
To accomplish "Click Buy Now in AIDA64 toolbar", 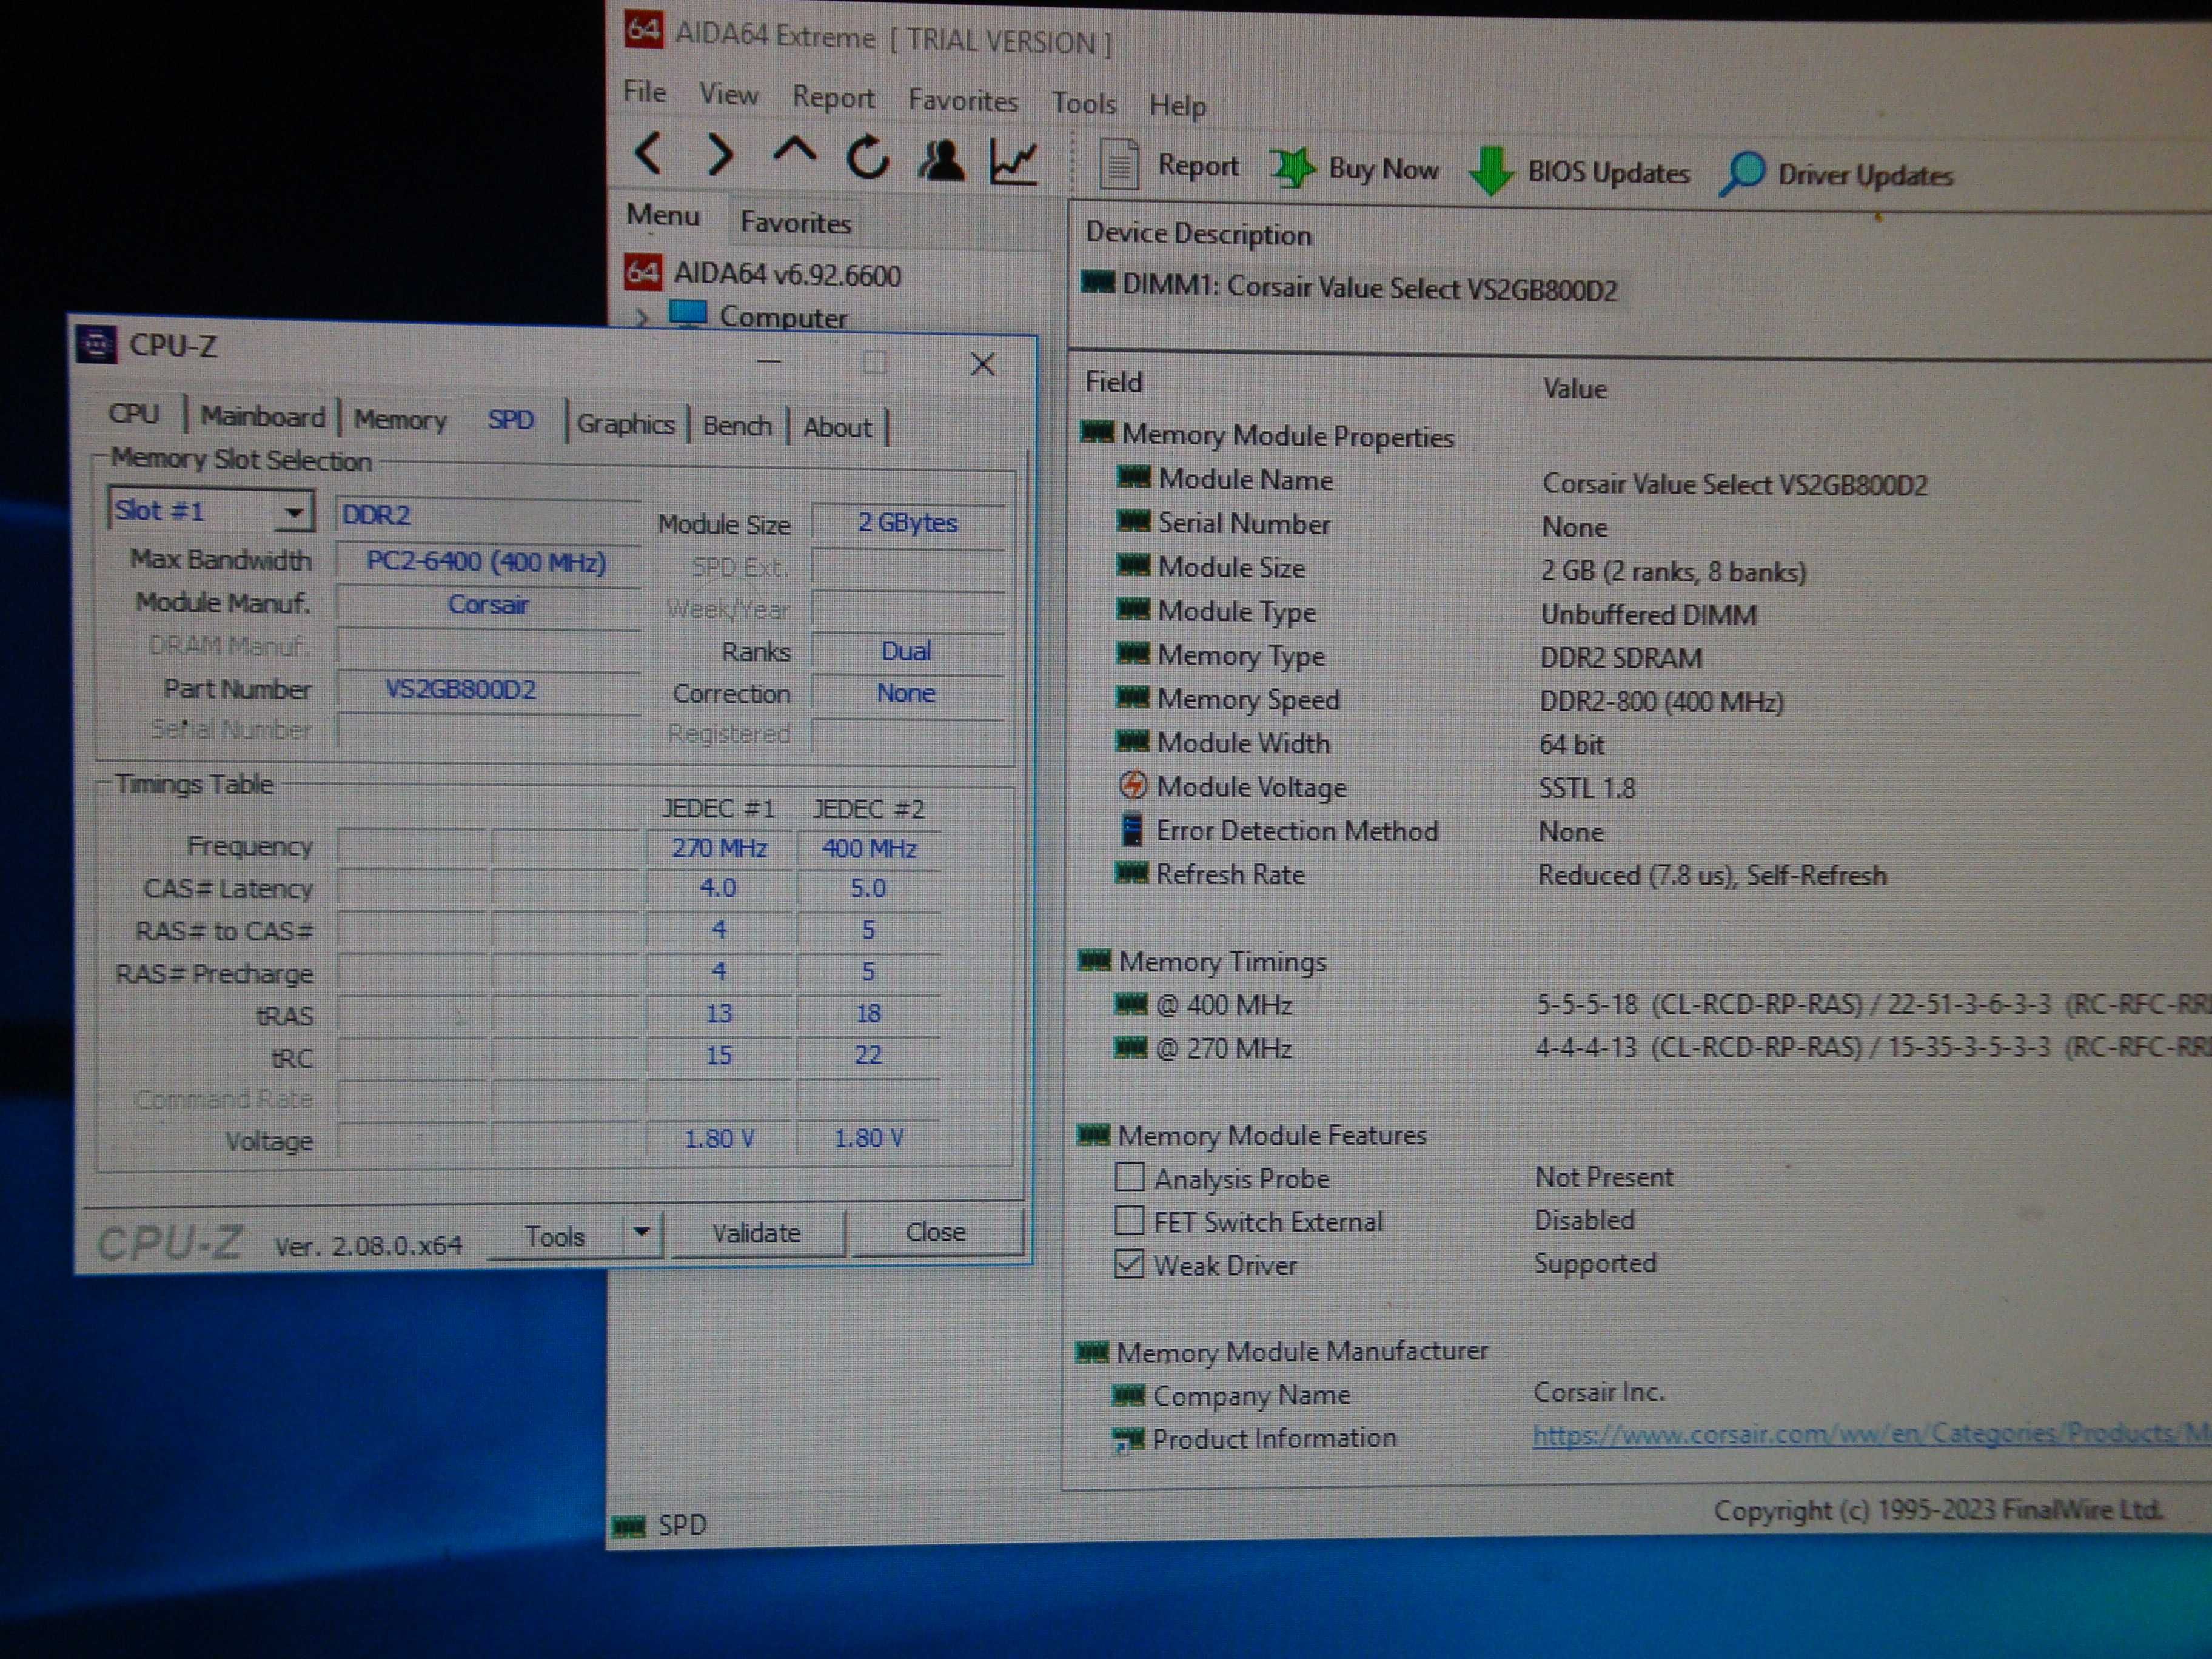I will point(1354,168).
